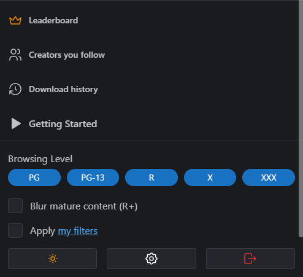Toggle the R browsing level chip
303x277 pixels.
click(151, 178)
